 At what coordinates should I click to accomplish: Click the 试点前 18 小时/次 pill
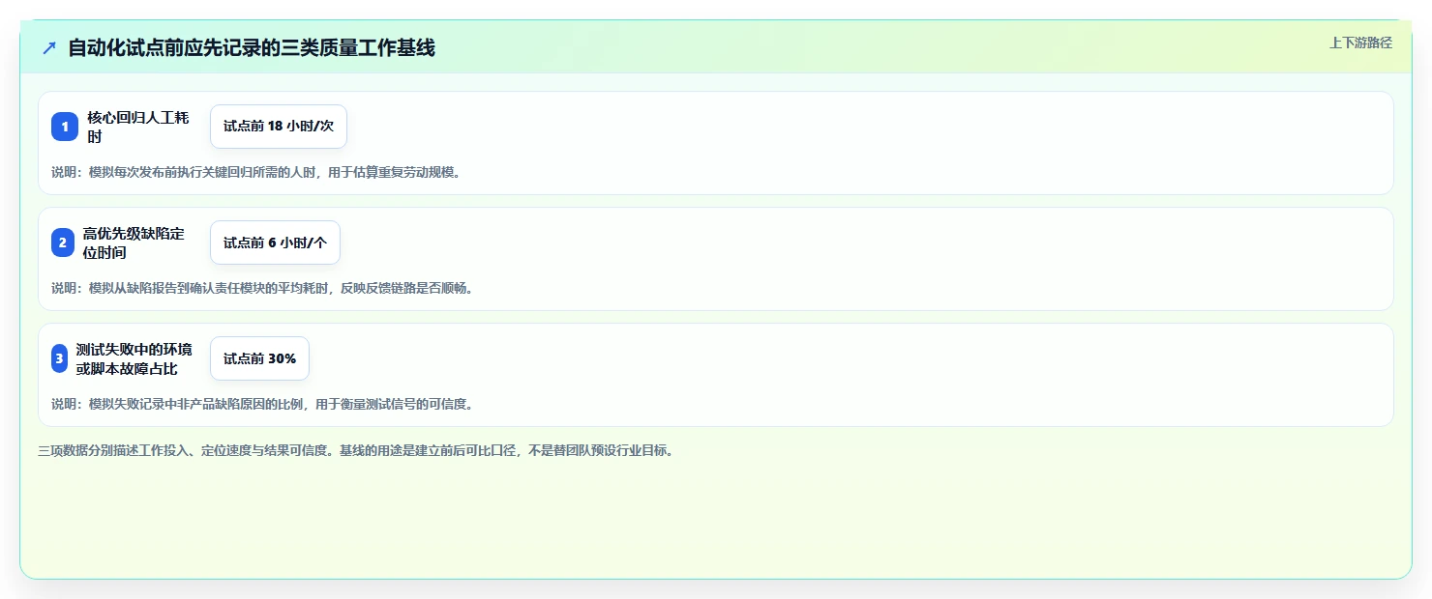point(279,127)
